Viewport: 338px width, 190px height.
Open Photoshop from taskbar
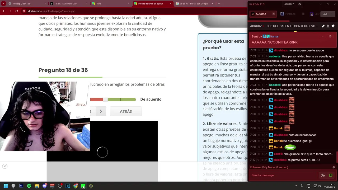tap(21, 186)
